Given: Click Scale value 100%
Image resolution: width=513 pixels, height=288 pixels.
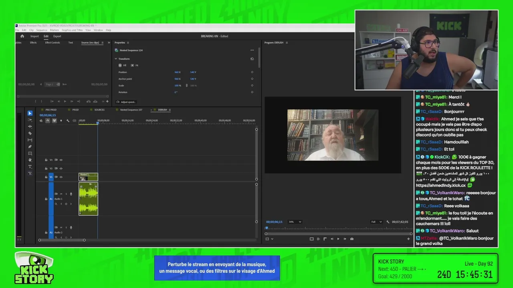Looking at the screenshot, I should [x=178, y=86].
